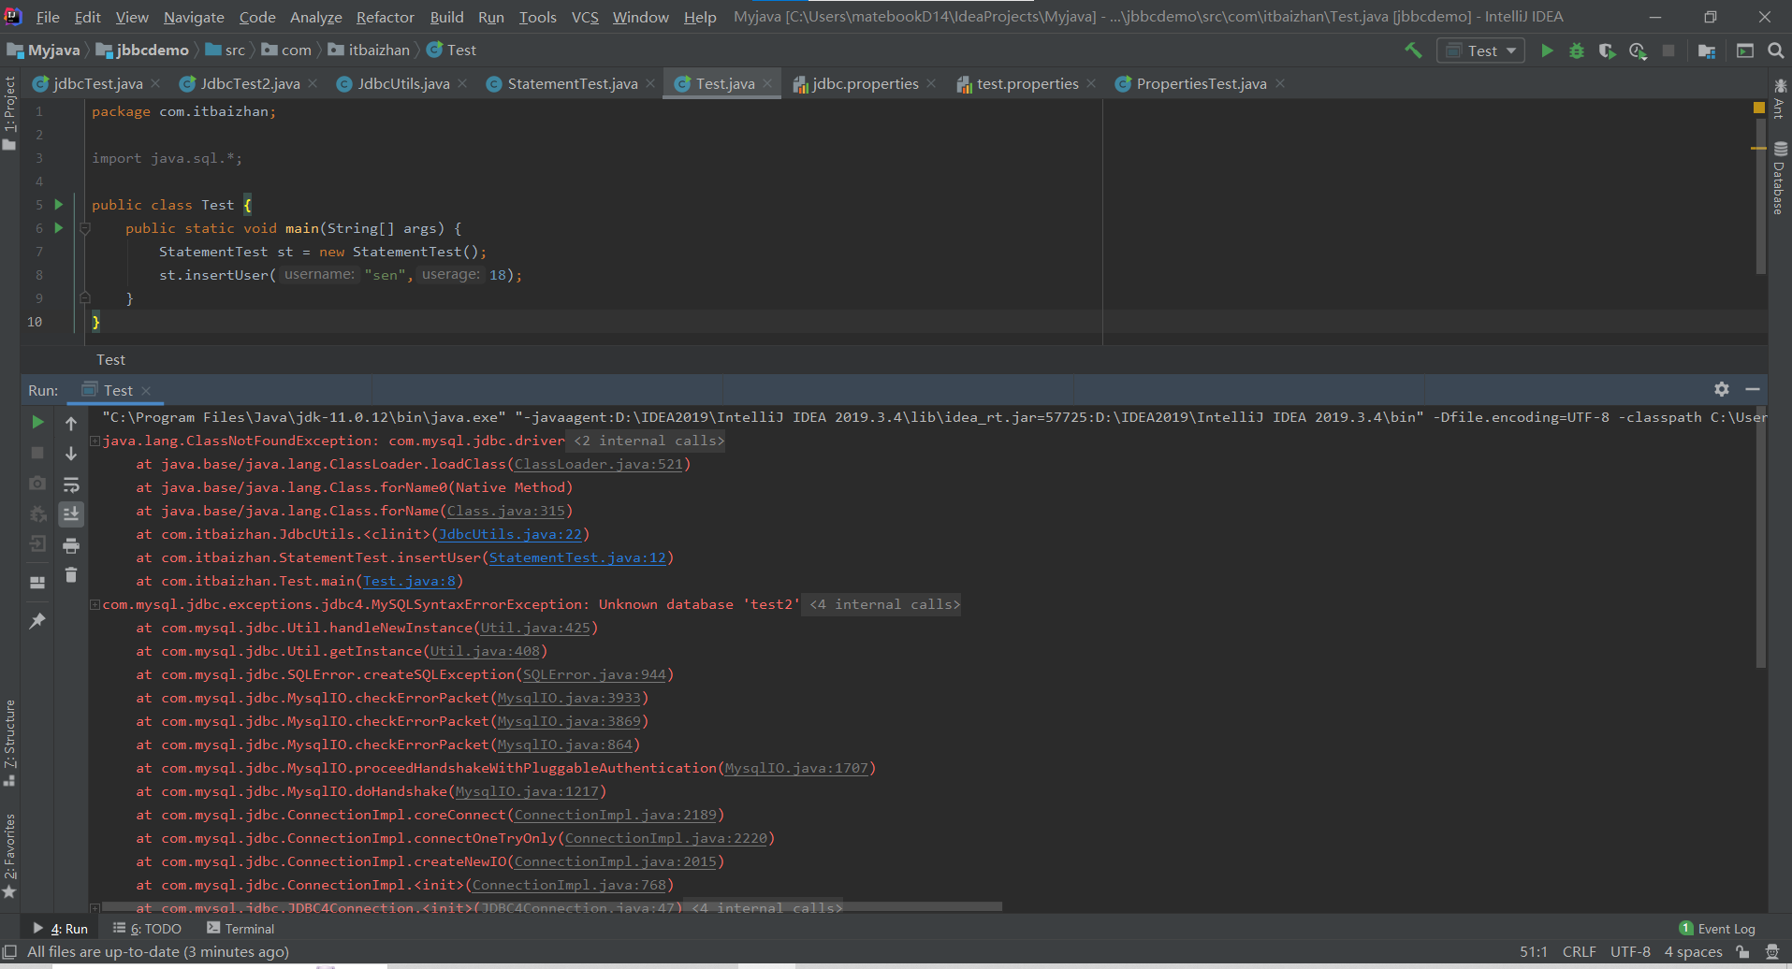Toggle tool window quick access icon
Viewport: 1792px width, 969px height.
(x=10, y=952)
